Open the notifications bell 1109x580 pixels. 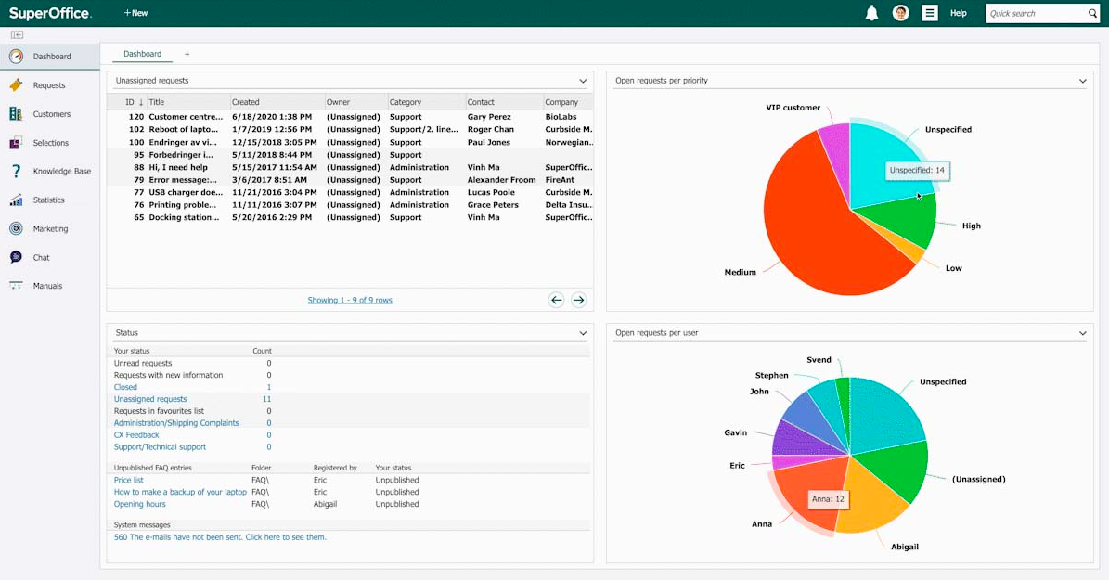click(x=872, y=13)
